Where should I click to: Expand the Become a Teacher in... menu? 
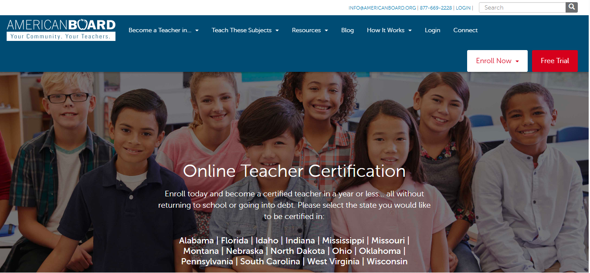[x=163, y=30]
